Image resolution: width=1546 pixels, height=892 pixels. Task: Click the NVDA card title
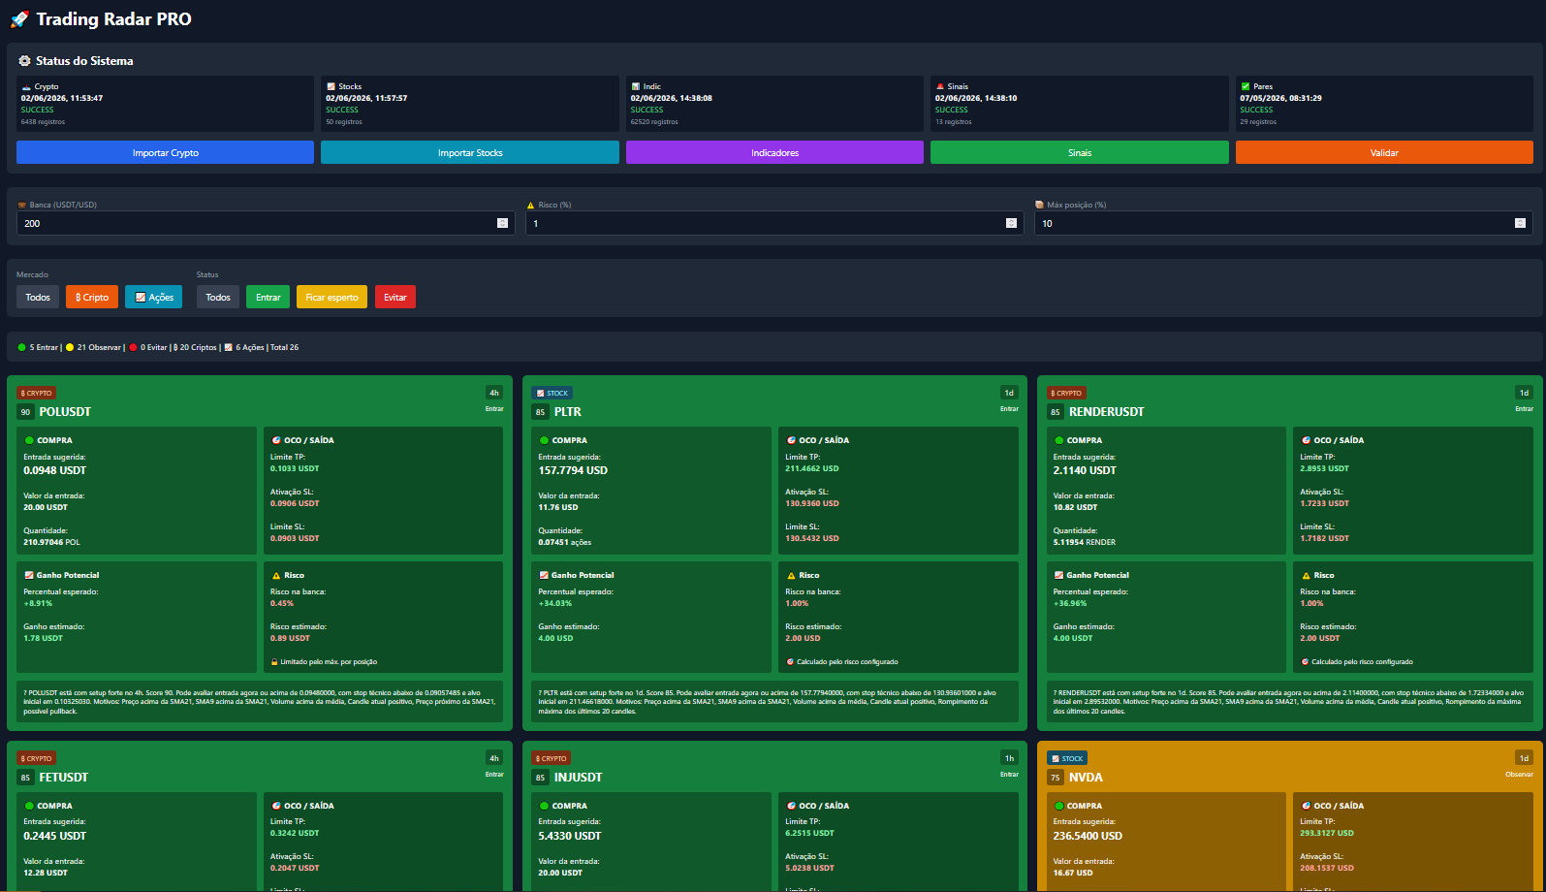tap(1086, 778)
